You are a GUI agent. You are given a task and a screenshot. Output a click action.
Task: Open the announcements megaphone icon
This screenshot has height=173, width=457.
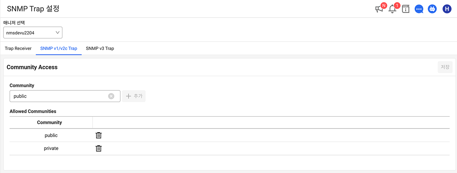coord(379,9)
